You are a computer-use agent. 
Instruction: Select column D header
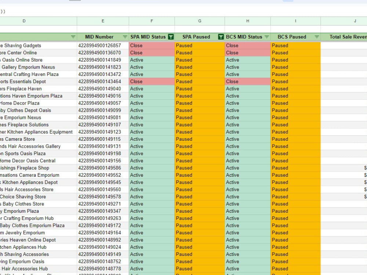click(39, 21)
